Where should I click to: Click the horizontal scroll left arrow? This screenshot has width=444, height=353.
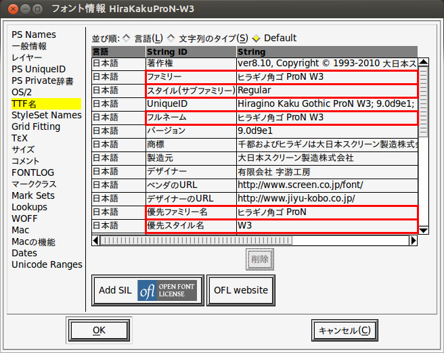tap(95, 241)
